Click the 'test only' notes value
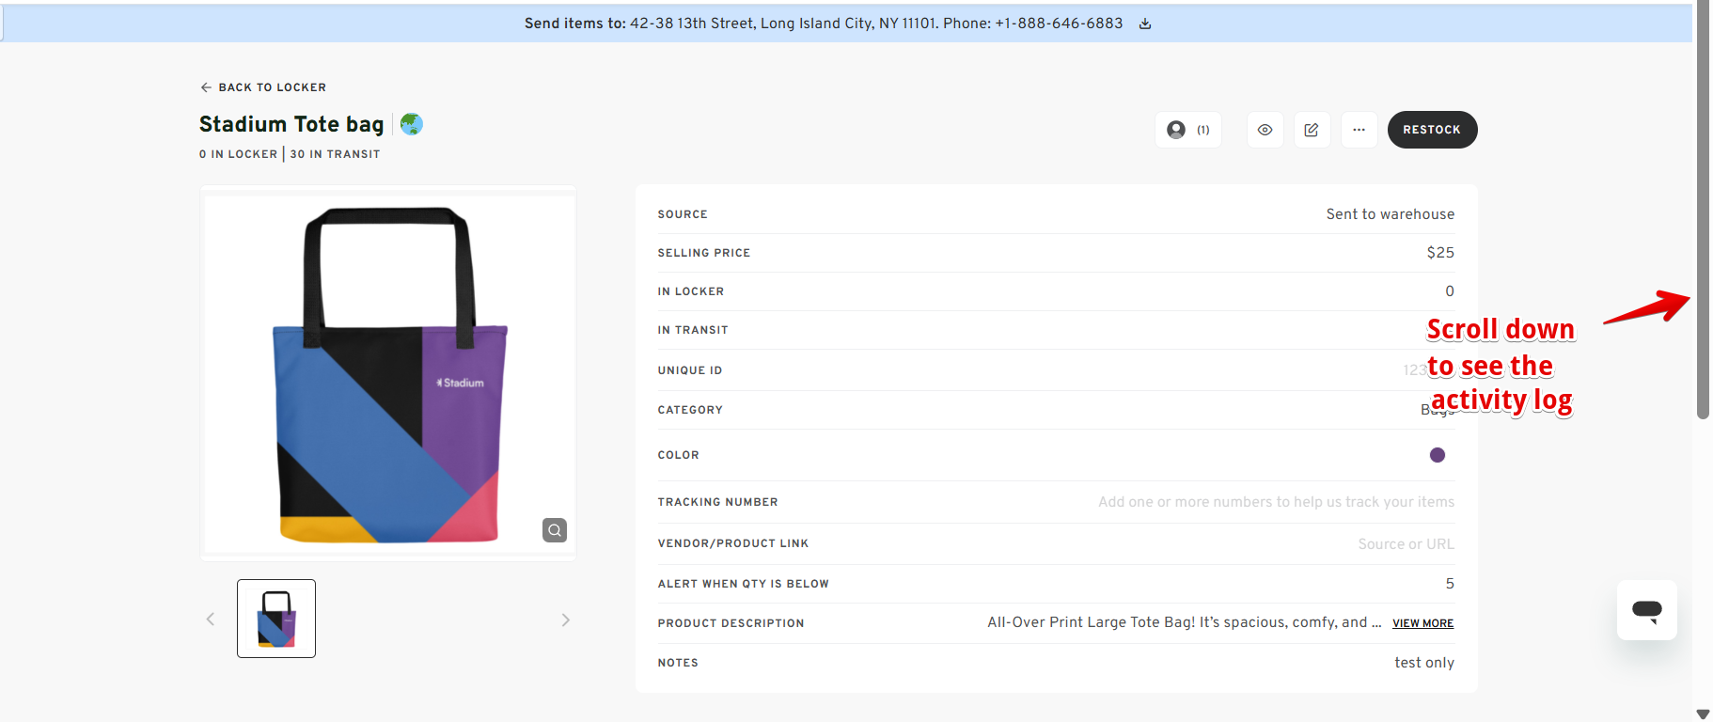The image size is (1713, 722). [x=1424, y=663]
